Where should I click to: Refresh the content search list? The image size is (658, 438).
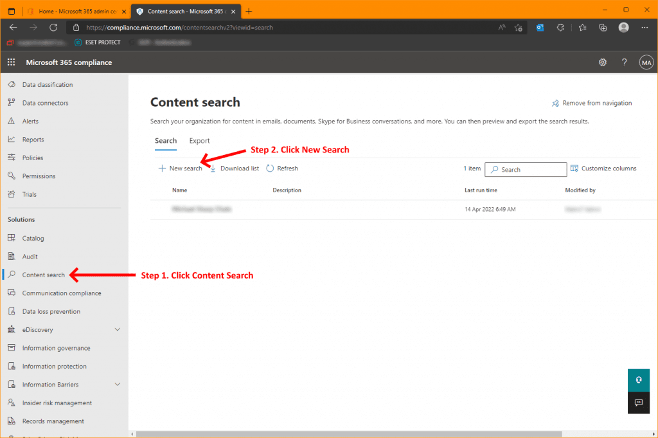[282, 169]
